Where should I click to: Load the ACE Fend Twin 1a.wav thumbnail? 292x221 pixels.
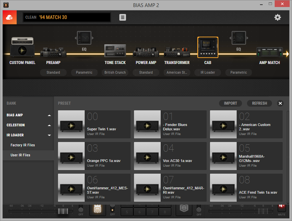(x=223, y=188)
